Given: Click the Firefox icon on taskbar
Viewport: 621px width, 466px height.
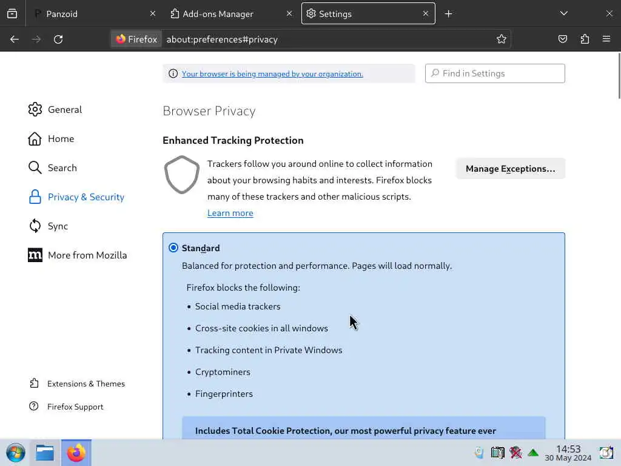Looking at the screenshot, I should coord(76,453).
